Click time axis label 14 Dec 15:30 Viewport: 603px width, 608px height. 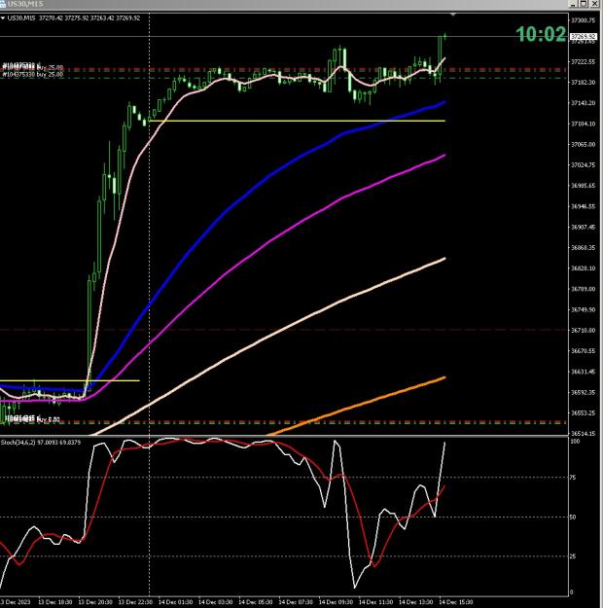coord(456,602)
